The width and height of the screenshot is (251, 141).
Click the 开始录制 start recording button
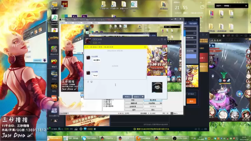click(x=152, y=103)
